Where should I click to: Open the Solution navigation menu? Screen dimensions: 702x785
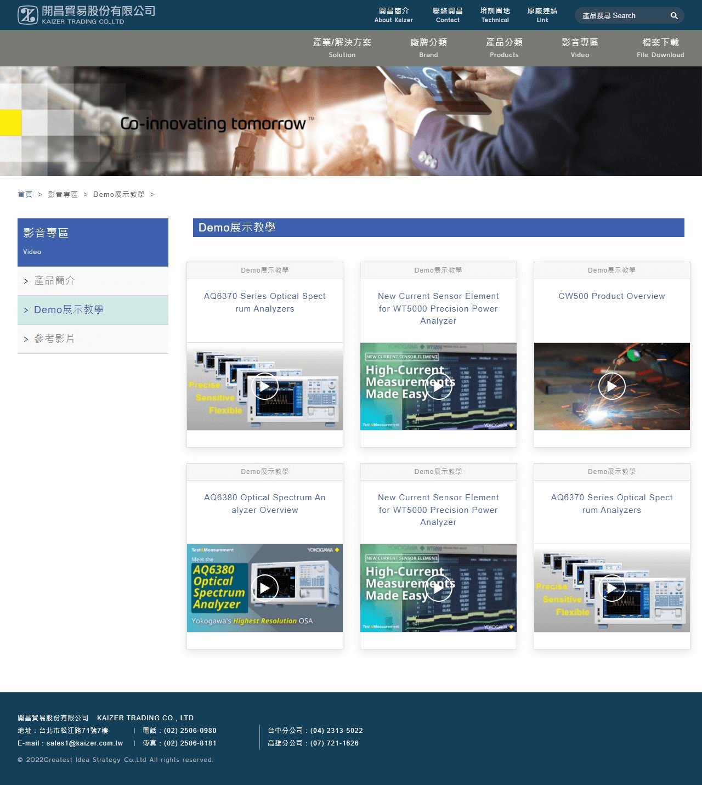[x=342, y=48]
